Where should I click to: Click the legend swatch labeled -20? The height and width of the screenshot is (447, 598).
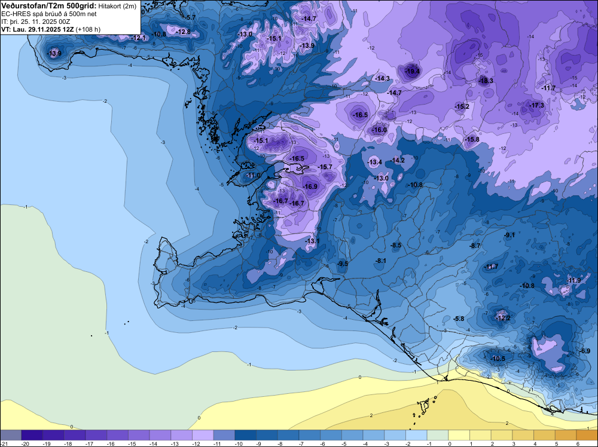32,435
